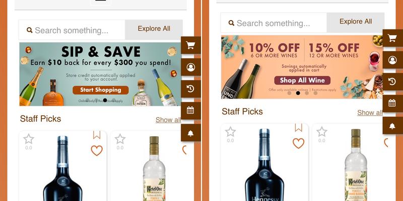Bookmark the first Staff Pick in left panel
The height and width of the screenshot is (201, 403).
97,135
